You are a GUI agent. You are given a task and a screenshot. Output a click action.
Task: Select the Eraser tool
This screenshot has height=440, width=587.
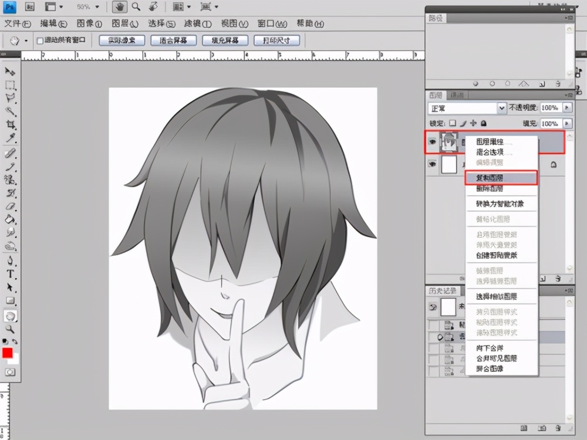(11, 206)
